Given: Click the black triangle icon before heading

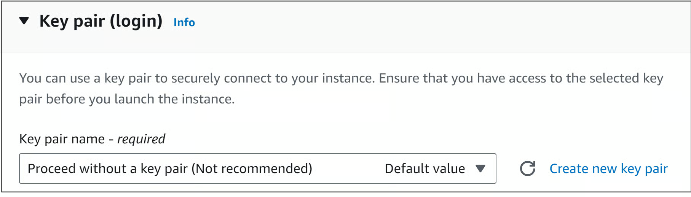Looking at the screenshot, I should point(24,21).
